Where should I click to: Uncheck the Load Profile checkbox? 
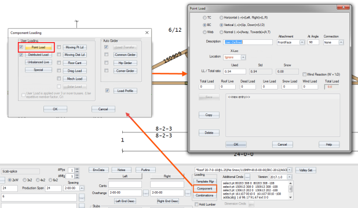(107, 91)
